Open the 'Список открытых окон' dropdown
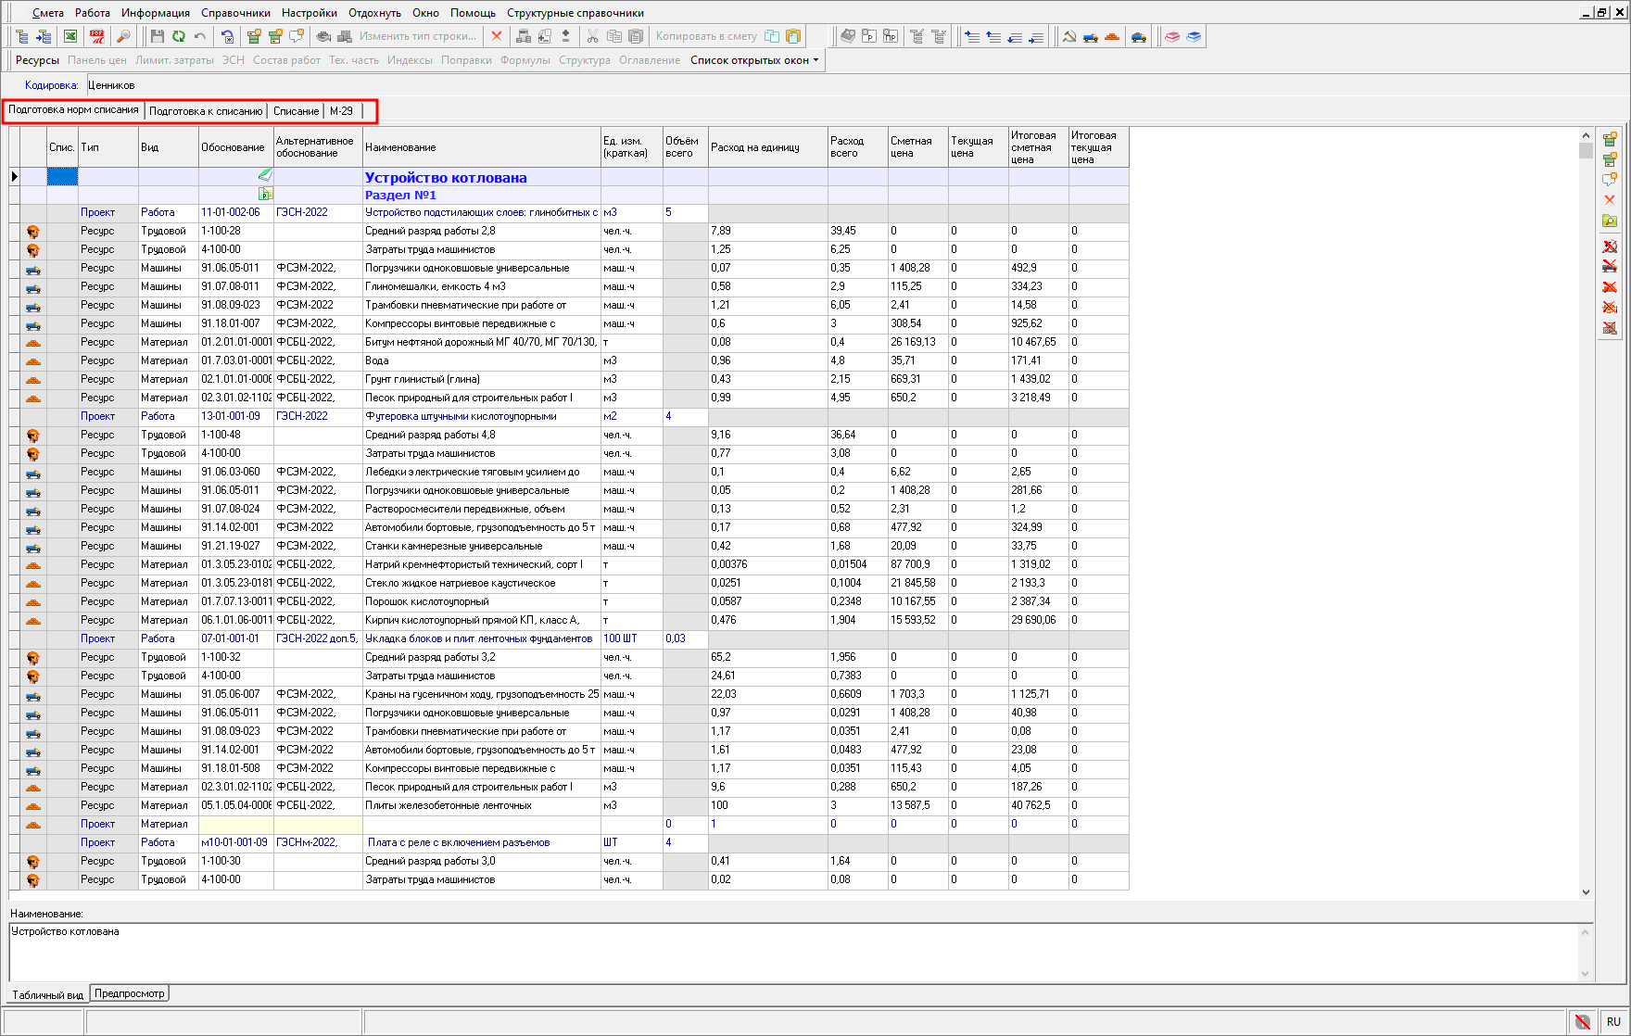The width and height of the screenshot is (1631, 1036). [x=754, y=60]
